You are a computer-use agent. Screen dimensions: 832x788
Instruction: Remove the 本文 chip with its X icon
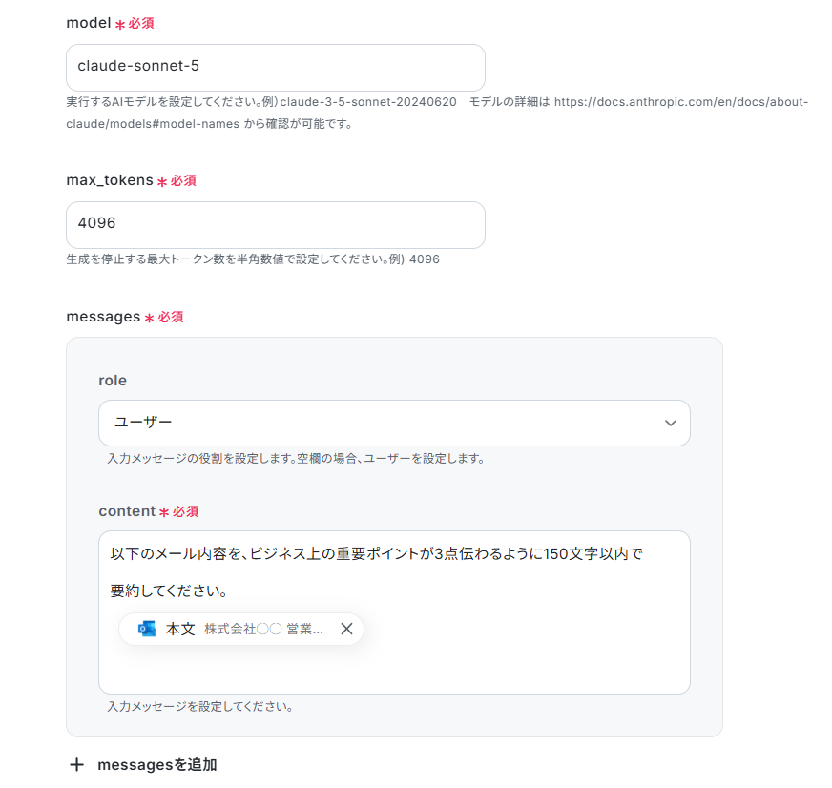pos(346,629)
